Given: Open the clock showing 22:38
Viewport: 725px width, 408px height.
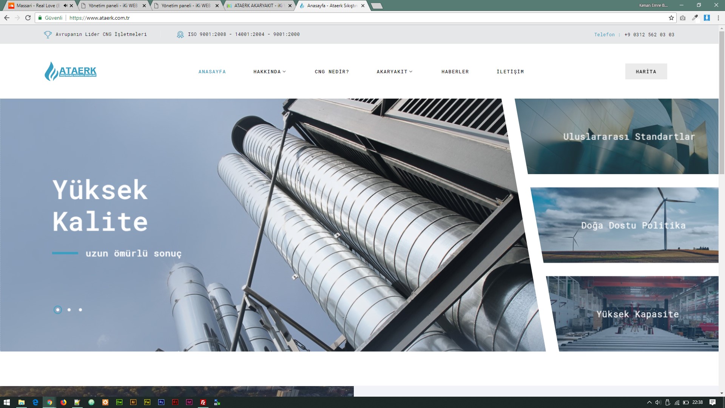Looking at the screenshot, I should point(697,402).
